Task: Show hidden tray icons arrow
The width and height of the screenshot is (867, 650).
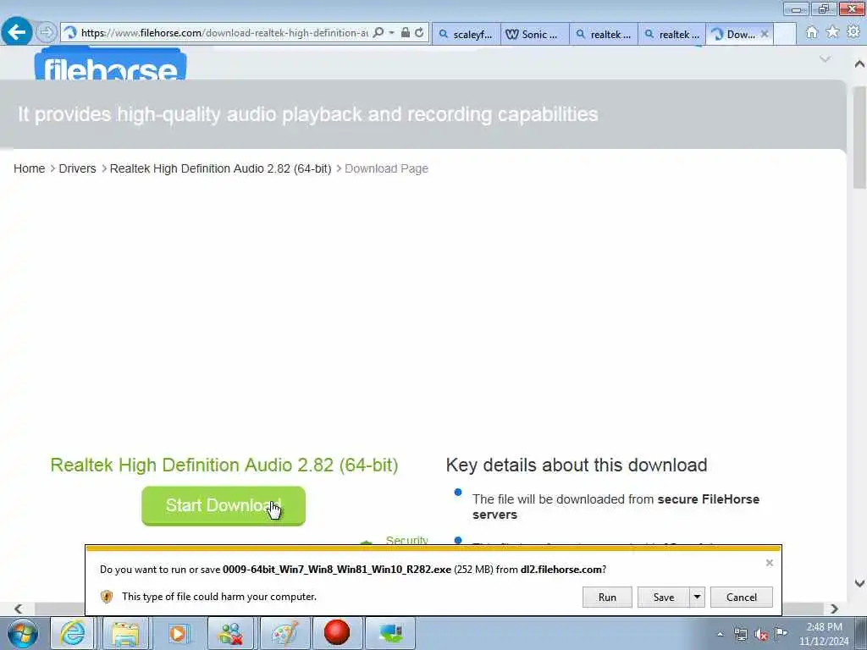Action: 720,634
